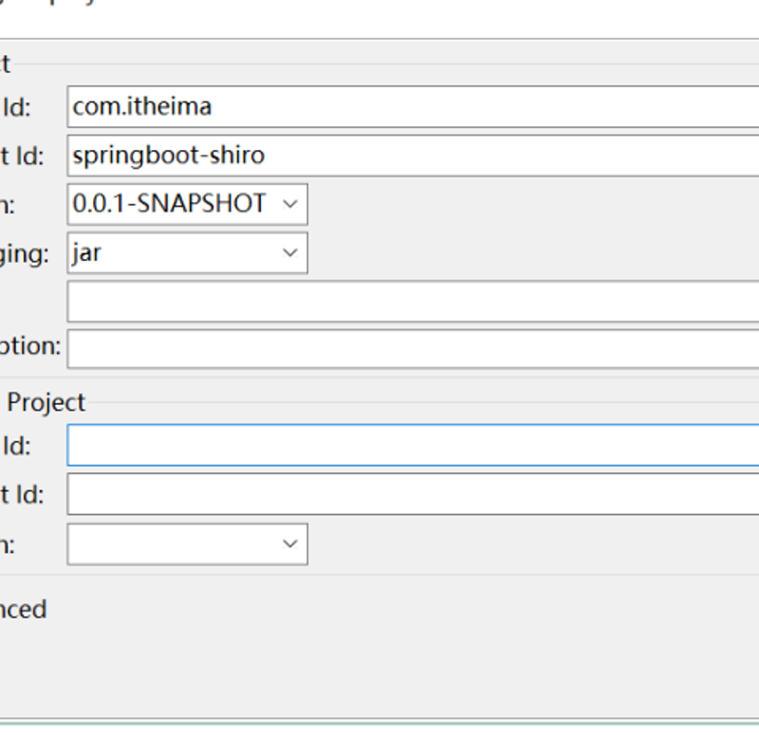Viewport: 759px width, 735px height.
Task: Click the Version label beside 0.0.1-SNAPSHOT
Action: tap(8, 206)
